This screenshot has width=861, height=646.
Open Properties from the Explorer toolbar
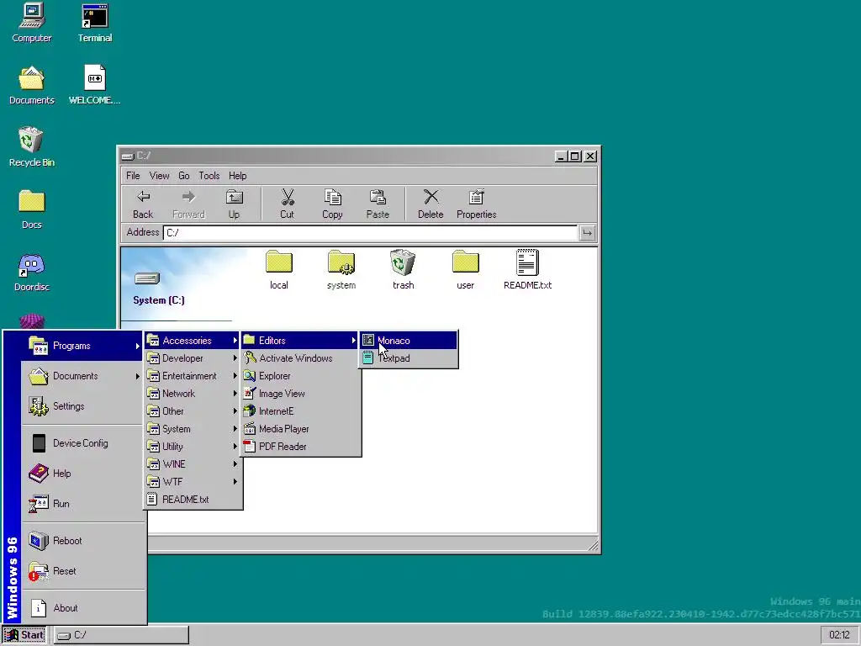(x=476, y=204)
